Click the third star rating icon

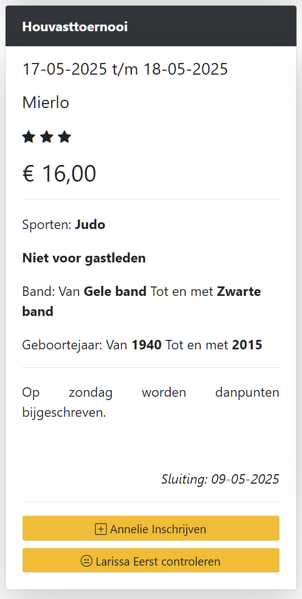[x=65, y=137]
